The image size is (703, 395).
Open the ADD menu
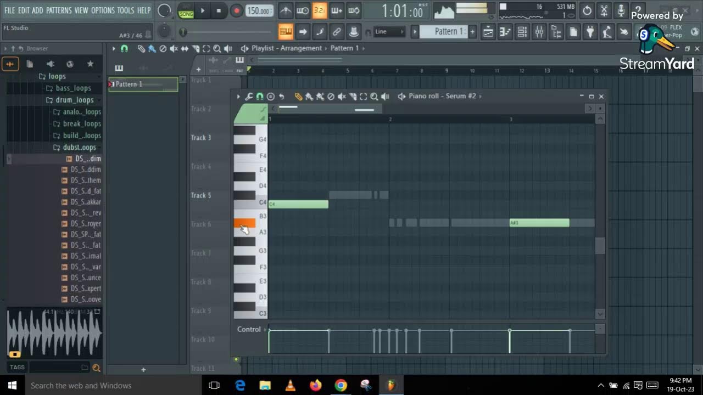pos(37,10)
